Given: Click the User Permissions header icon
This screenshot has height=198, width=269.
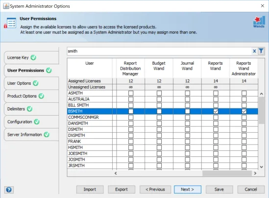Looking at the screenshot, I should (10, 23).
